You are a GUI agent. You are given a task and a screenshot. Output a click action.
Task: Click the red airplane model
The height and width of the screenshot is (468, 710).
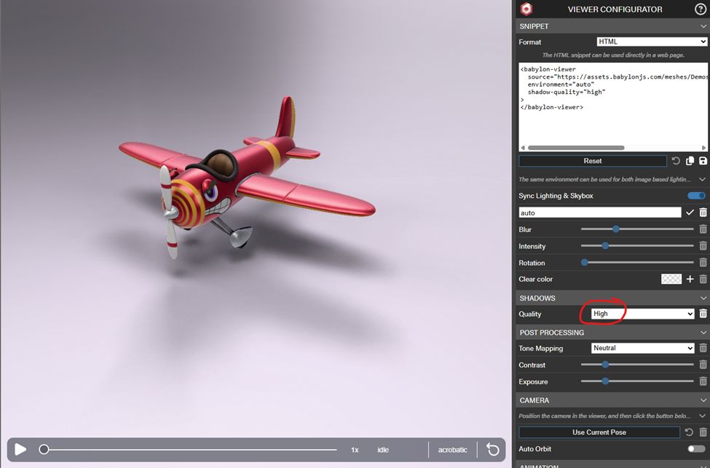pyautogui.click(x=247, y=179)
